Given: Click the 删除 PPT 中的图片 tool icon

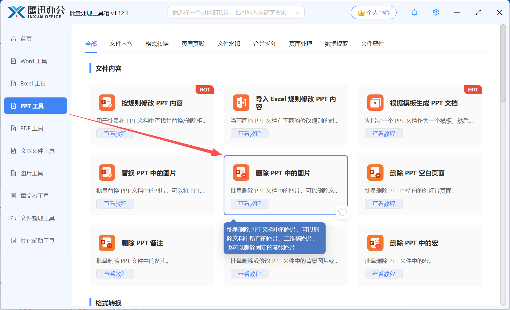Looking at the screenshot, I should pyautogui.click(x=241, y=173).
